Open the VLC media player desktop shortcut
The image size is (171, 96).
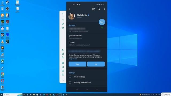(x=2, y=42)
